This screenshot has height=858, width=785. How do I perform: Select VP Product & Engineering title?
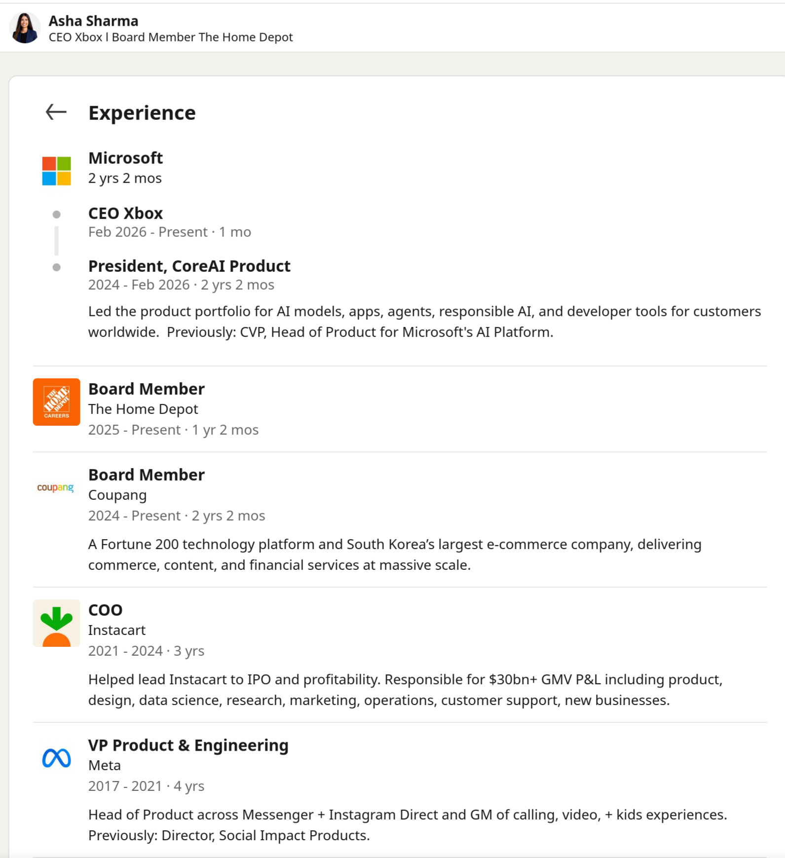pos(188,745)
